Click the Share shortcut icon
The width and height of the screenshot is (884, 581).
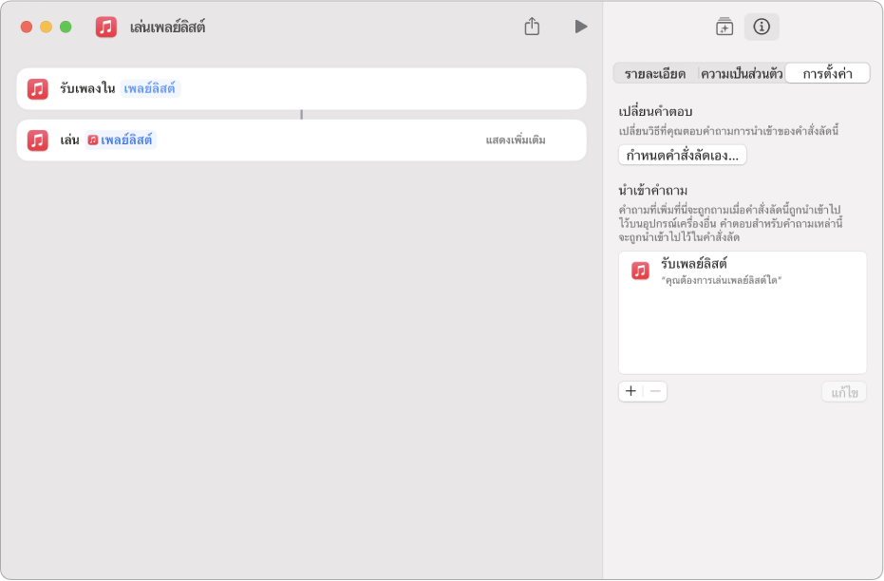532,27
